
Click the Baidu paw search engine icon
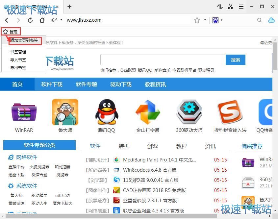(x=215, y=20)
